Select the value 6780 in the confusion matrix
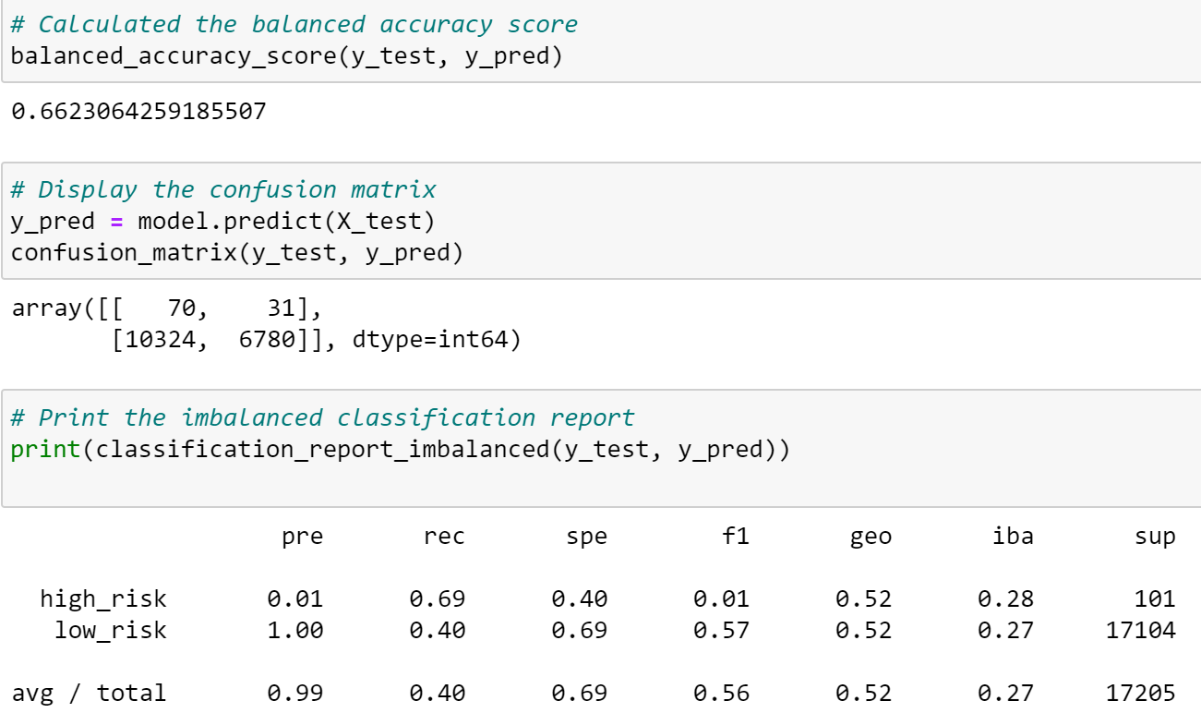Image resolution: width=1201 pixels, height=725 pixels. (266, 340)
